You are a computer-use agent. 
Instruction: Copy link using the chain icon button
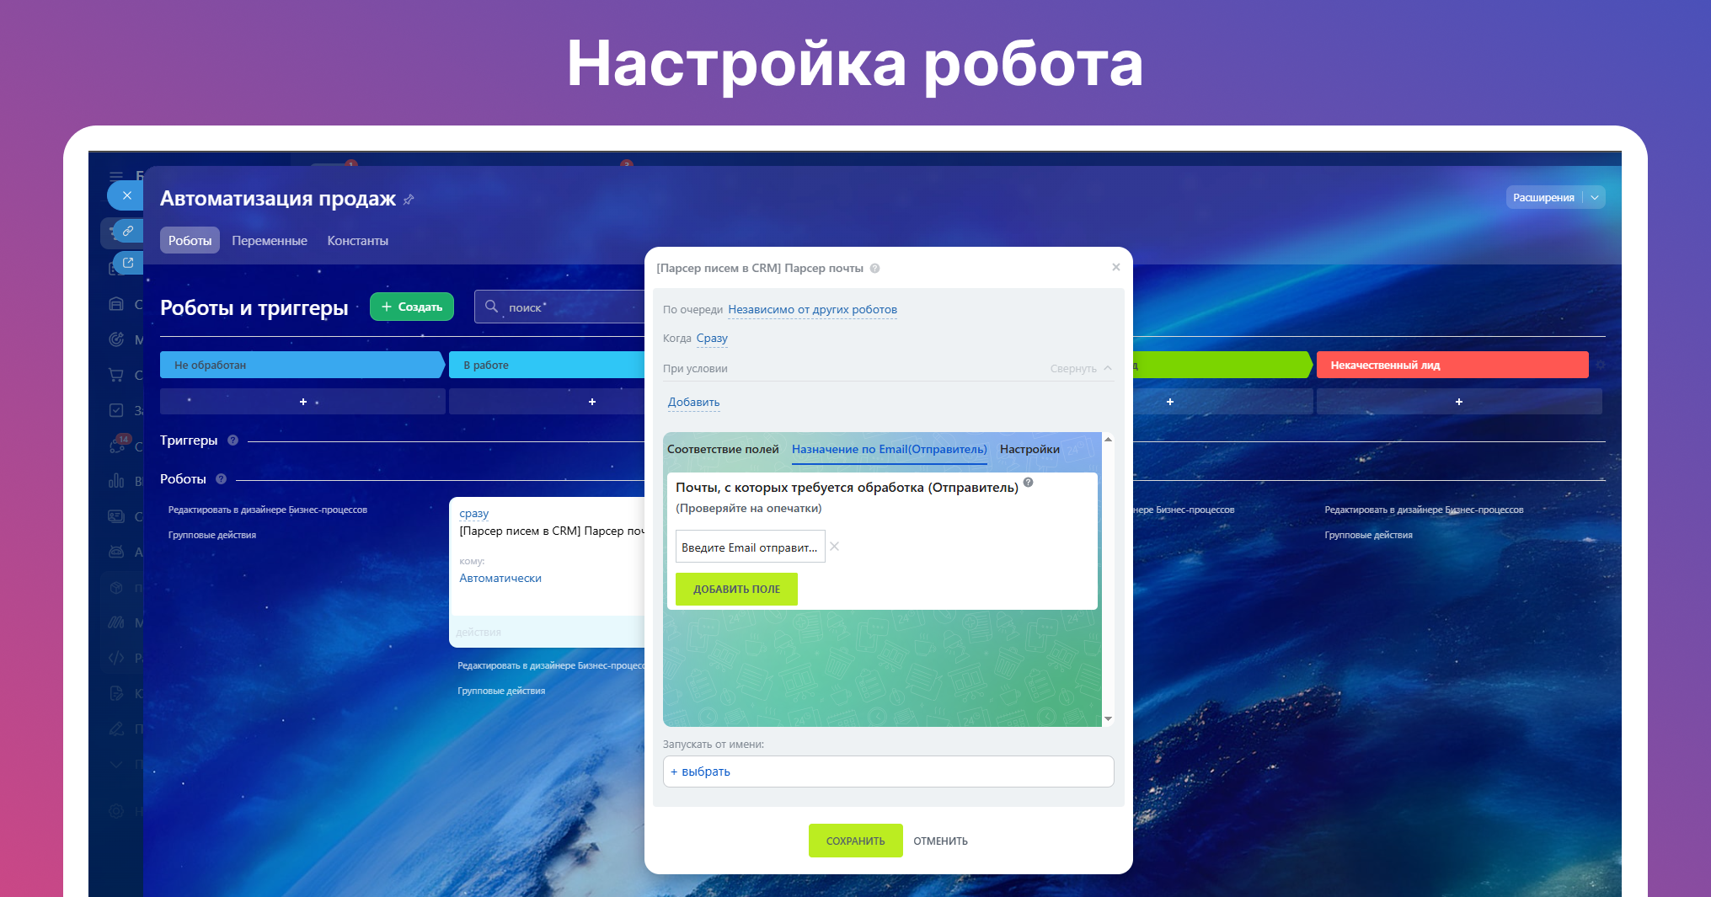click(128, 230)
